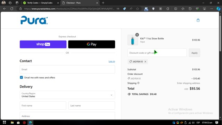Pay with Google Pay button
222x125 pixels.
click(x=92, y=44)
